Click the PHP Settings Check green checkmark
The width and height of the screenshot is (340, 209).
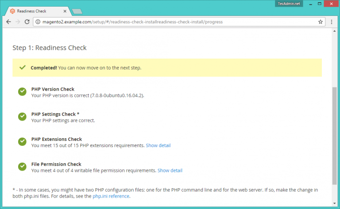pyautogui.click(x=22, y=117)
